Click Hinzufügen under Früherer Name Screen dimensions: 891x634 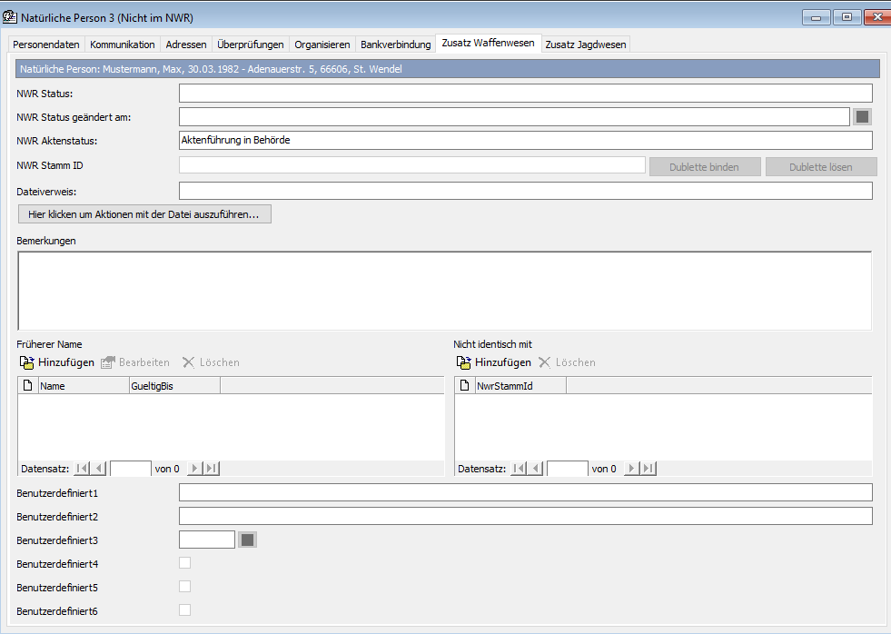click(x=57, y=362)
